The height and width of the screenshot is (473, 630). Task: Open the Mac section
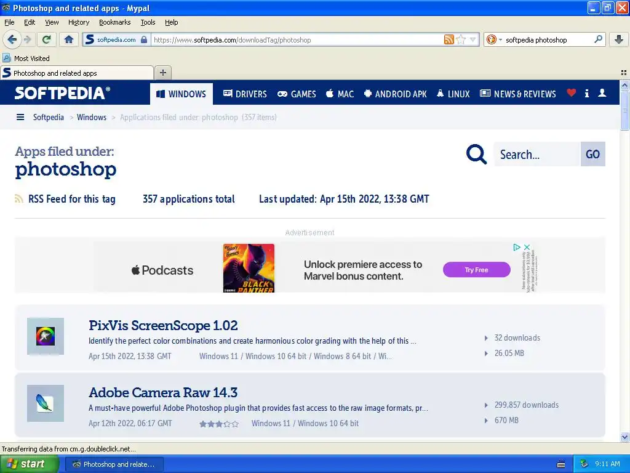340,94
